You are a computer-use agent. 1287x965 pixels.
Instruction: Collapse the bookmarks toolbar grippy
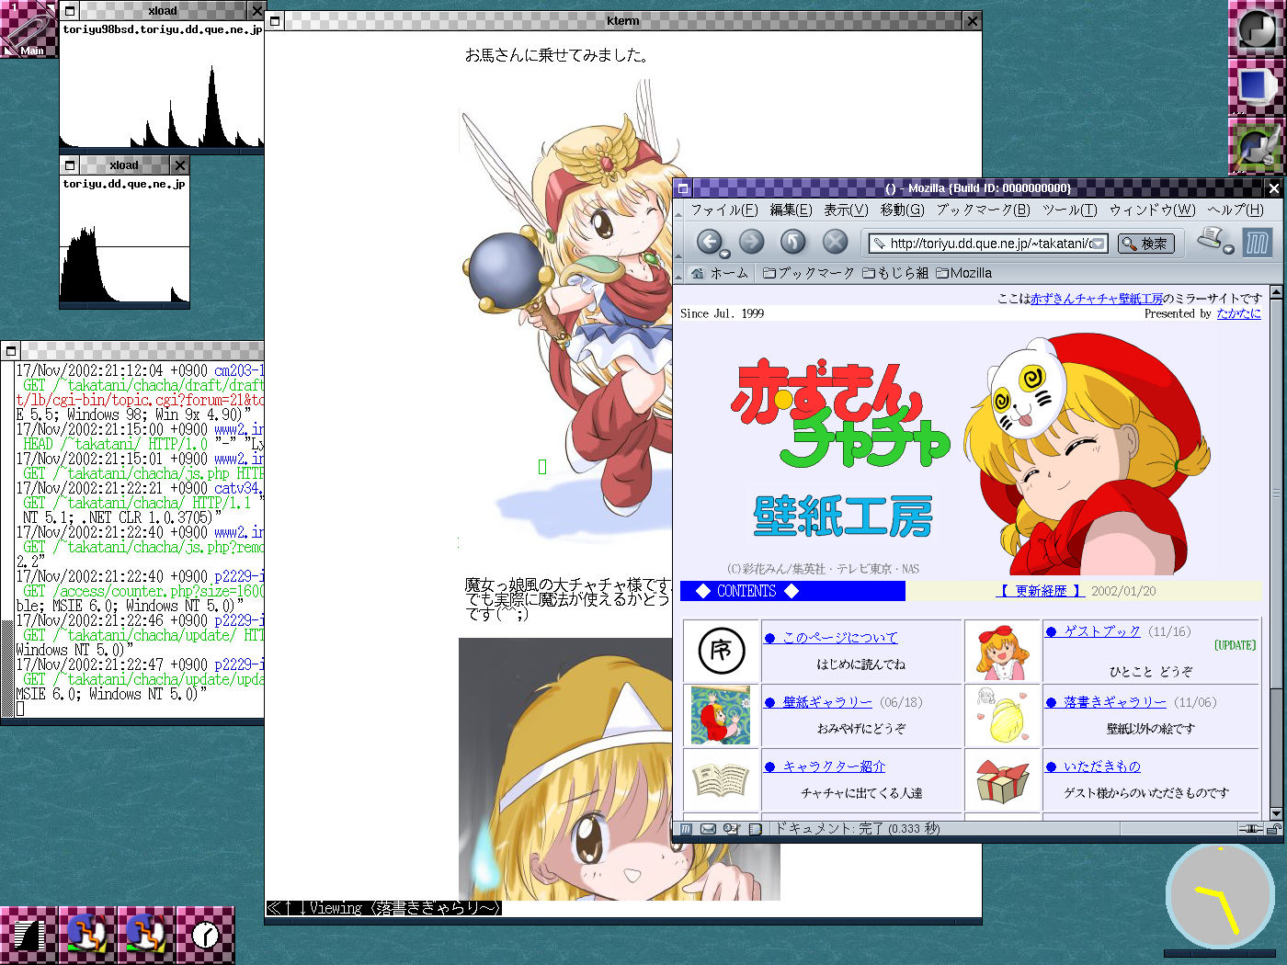point(678,273)
